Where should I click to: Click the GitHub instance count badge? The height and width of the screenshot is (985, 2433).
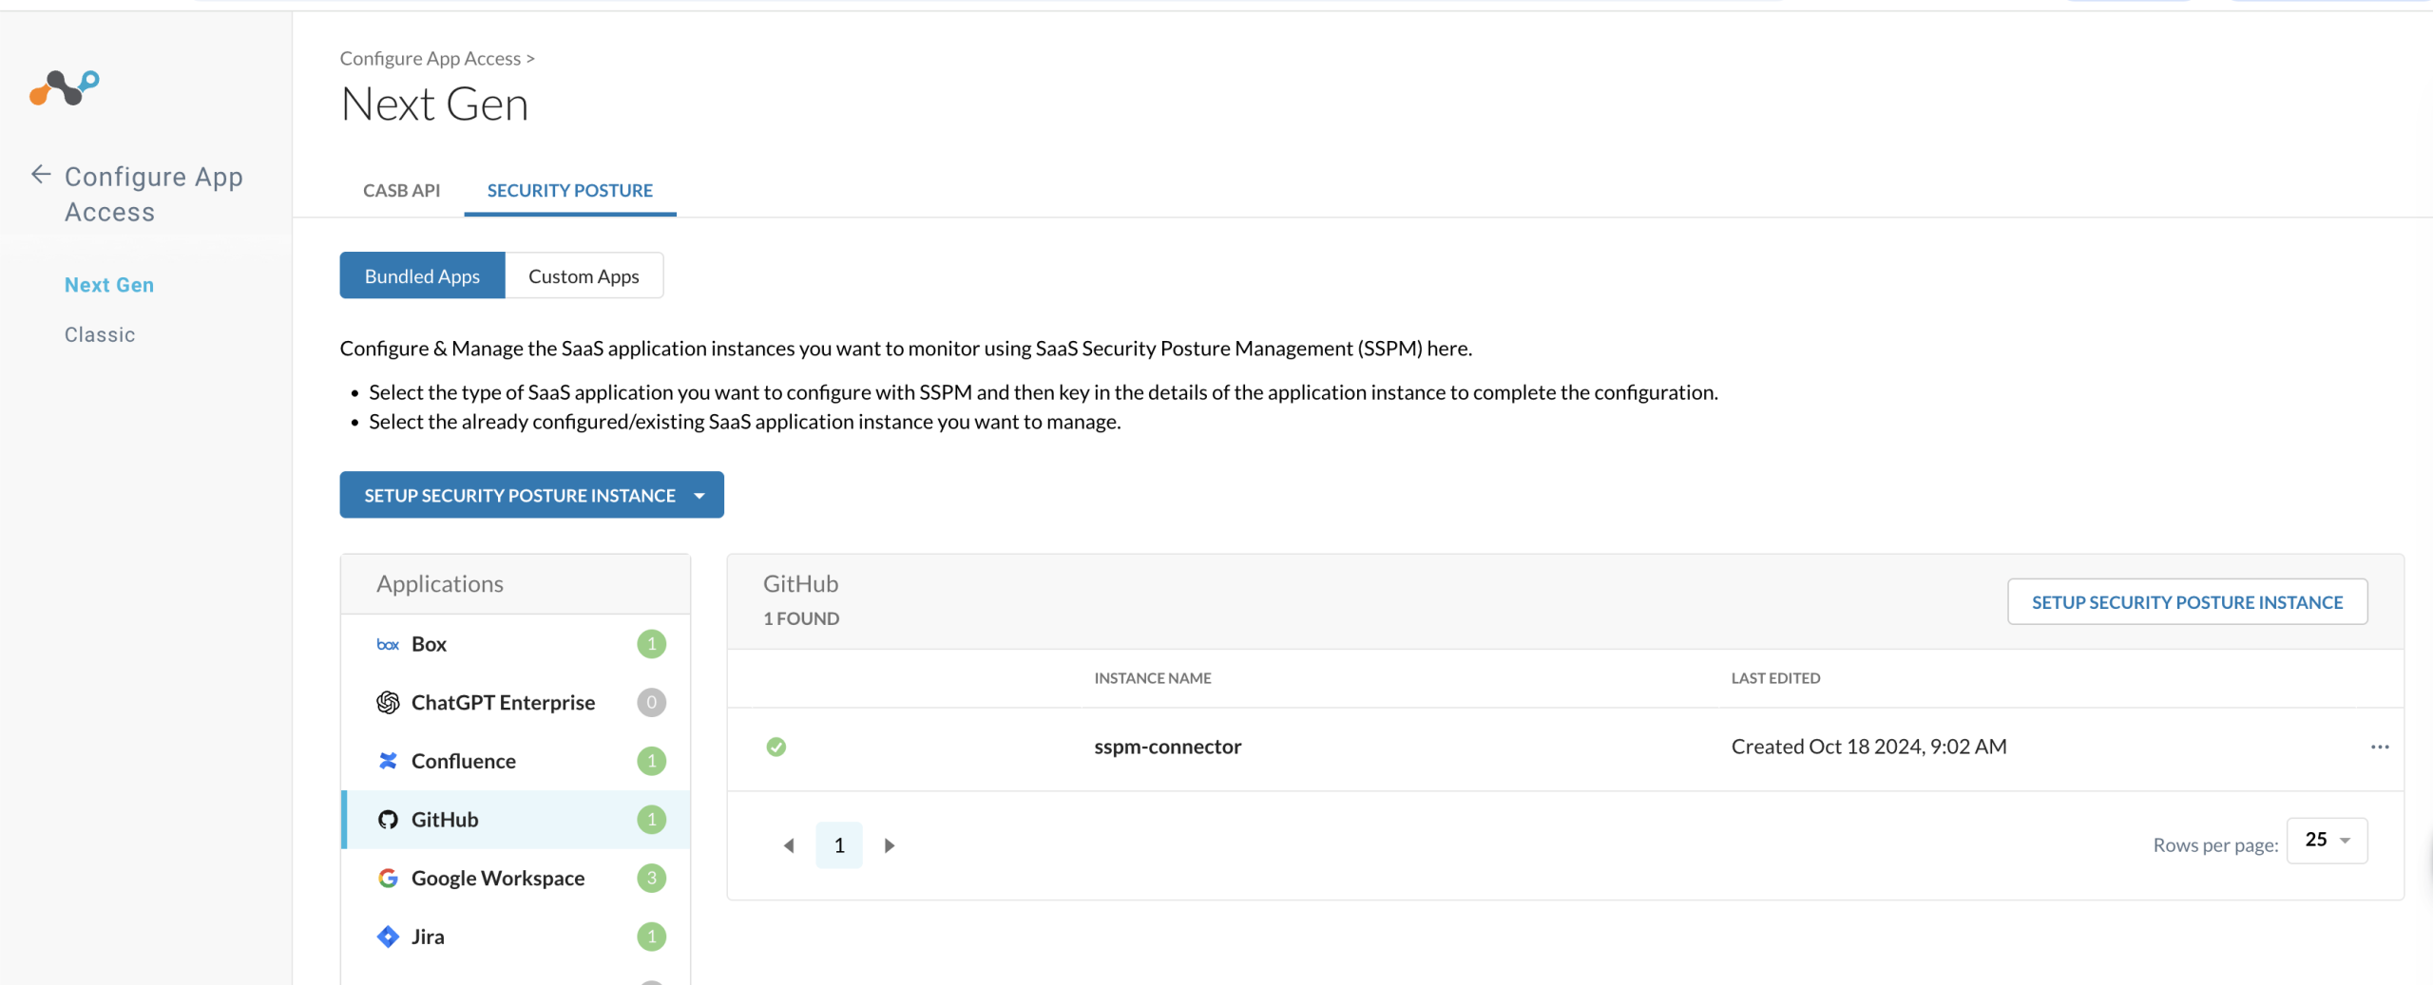point(652,820)
